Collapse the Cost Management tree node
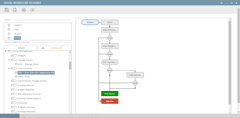Viewport: 240px width, 118px height. [x=5, y=51]
